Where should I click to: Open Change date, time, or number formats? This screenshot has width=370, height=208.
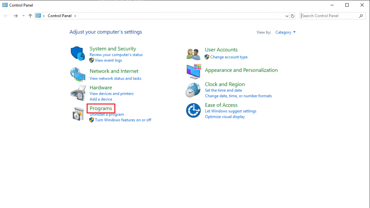[x=238, y=96]
